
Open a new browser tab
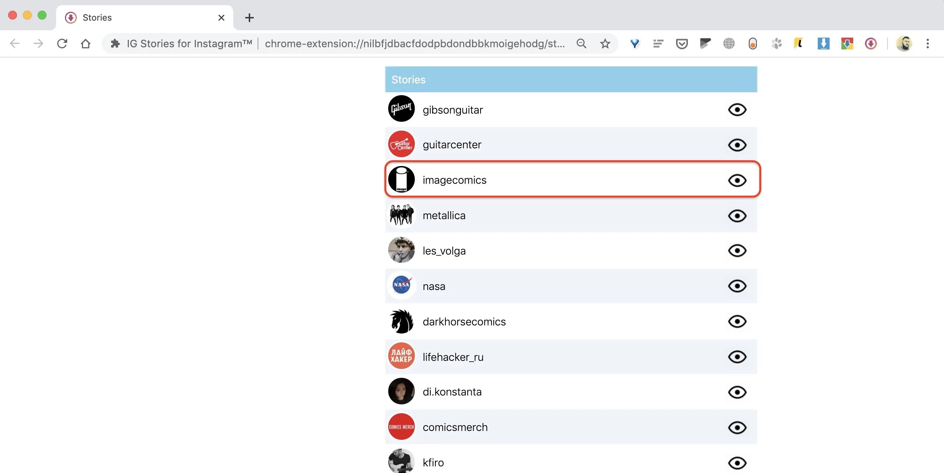[249, 17]
